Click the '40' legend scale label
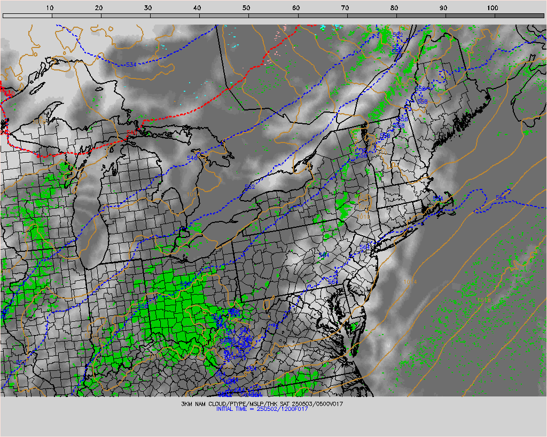 pyautogui.click(x=198, y=7)
